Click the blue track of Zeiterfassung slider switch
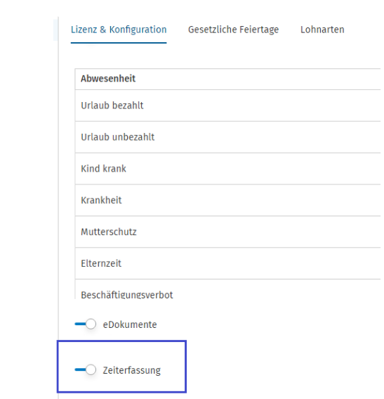Screen dimensions: 384x399 tap(80, 369)
